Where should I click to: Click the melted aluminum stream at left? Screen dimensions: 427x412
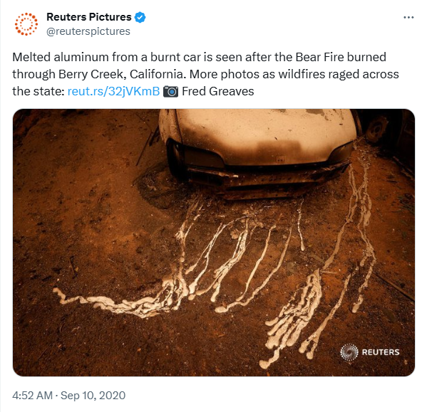[x=109, y=303]
